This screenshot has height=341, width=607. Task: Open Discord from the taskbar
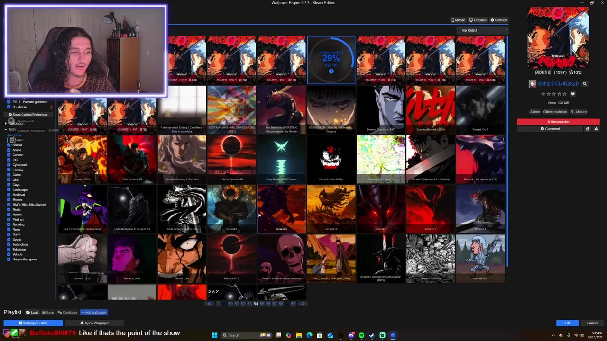(x=351, y=335)
